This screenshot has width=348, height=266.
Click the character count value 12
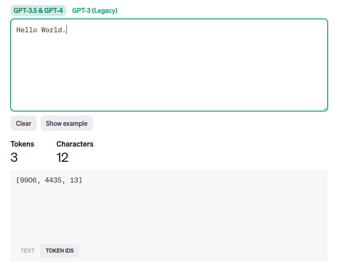click(62, 158)
